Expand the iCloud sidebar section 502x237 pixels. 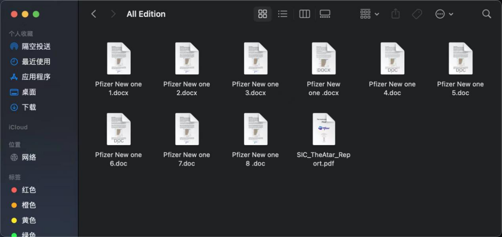coord(18,127)
